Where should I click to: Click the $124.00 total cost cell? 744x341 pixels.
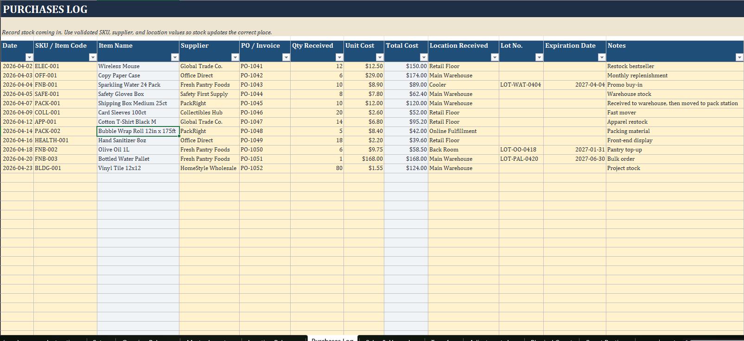(406, 168)
